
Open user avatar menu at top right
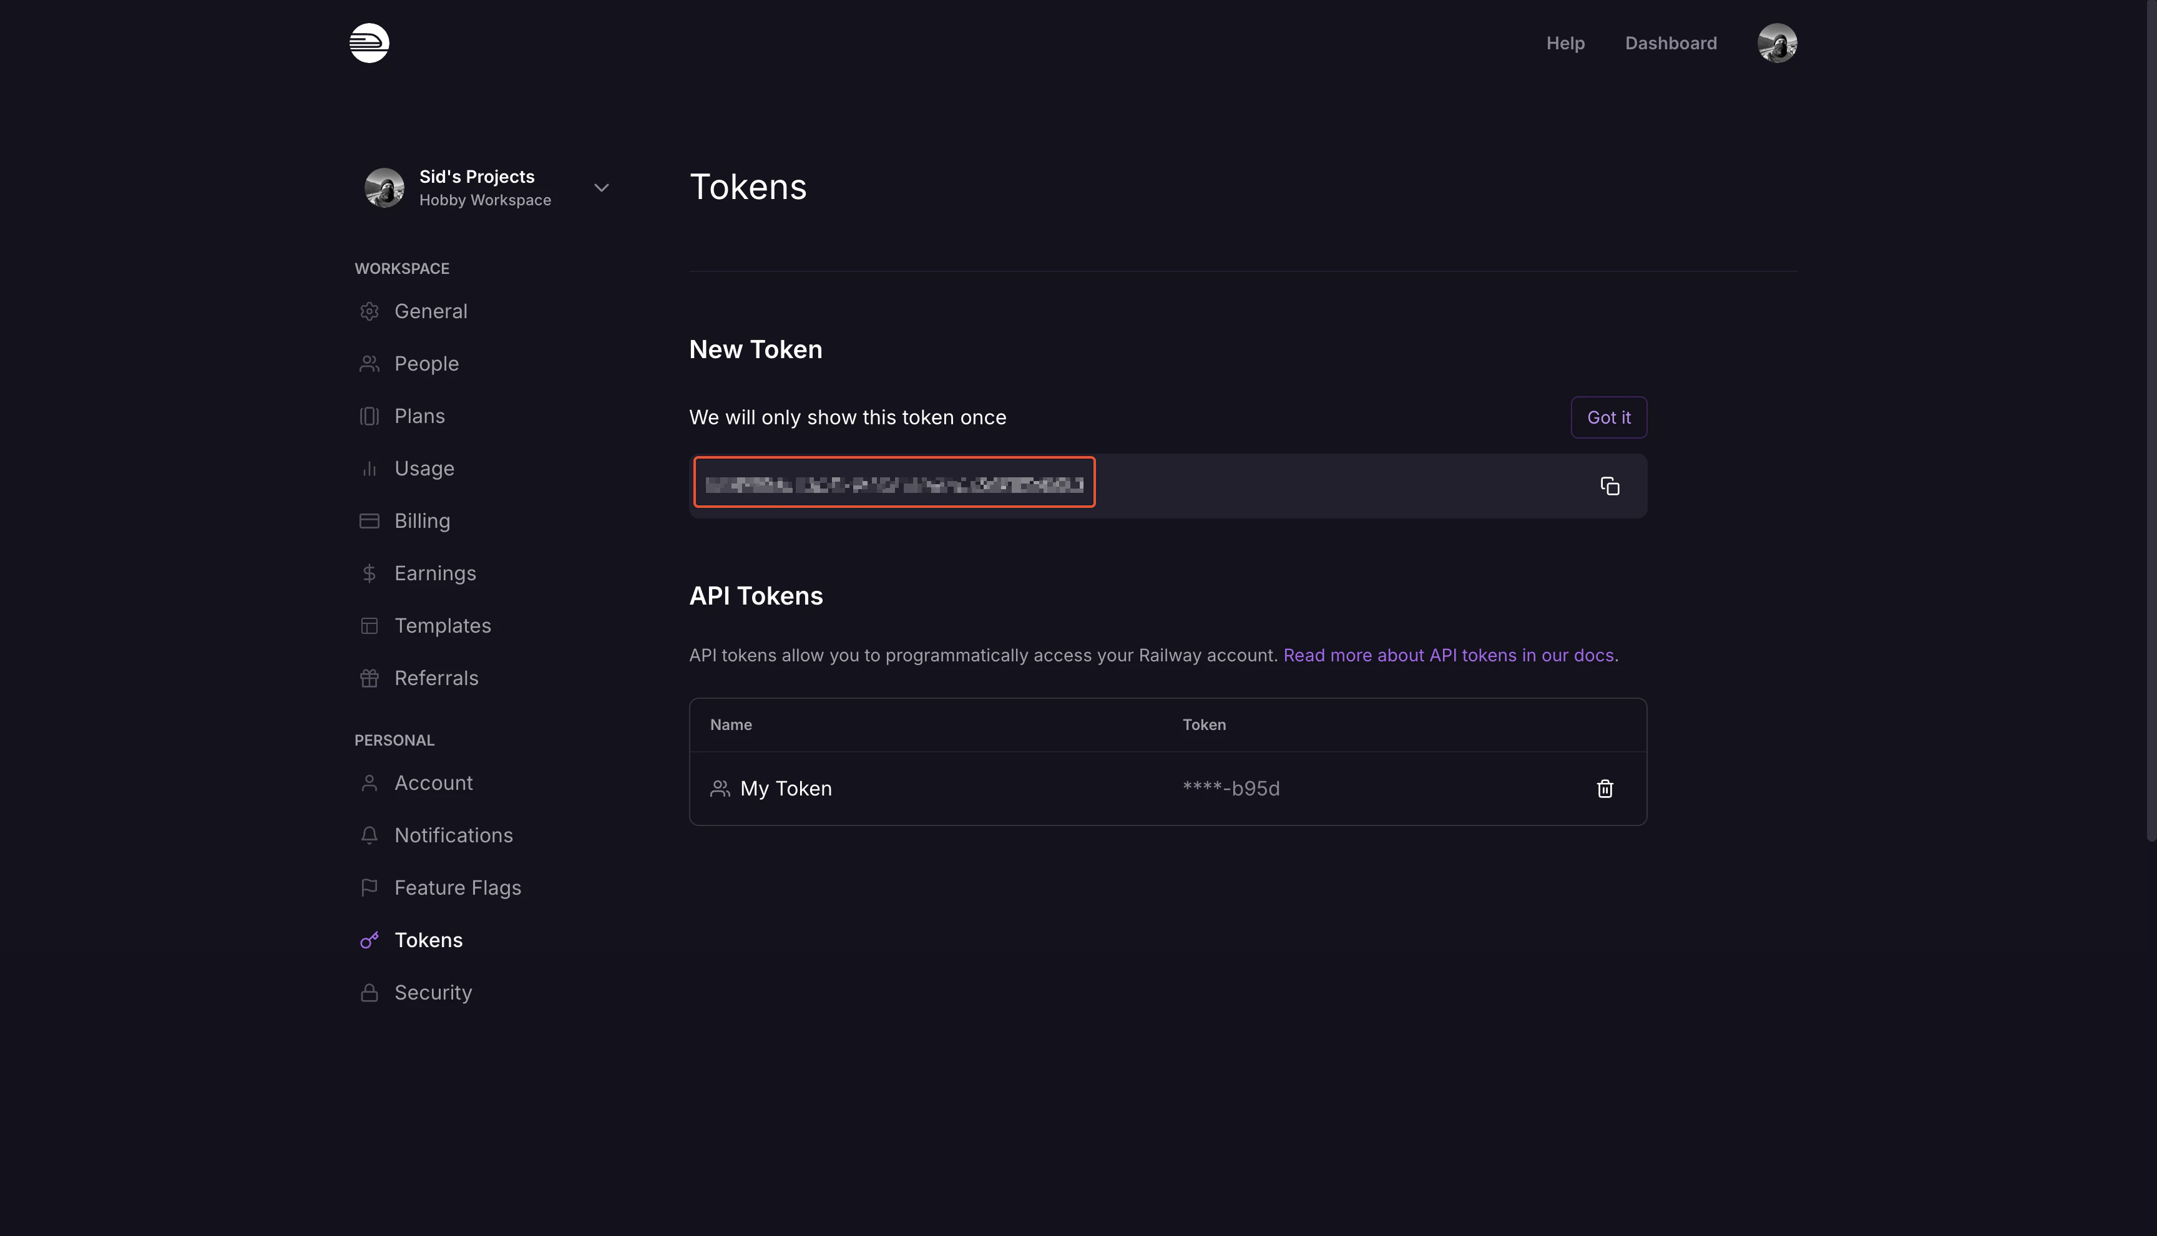[1776, 42]
